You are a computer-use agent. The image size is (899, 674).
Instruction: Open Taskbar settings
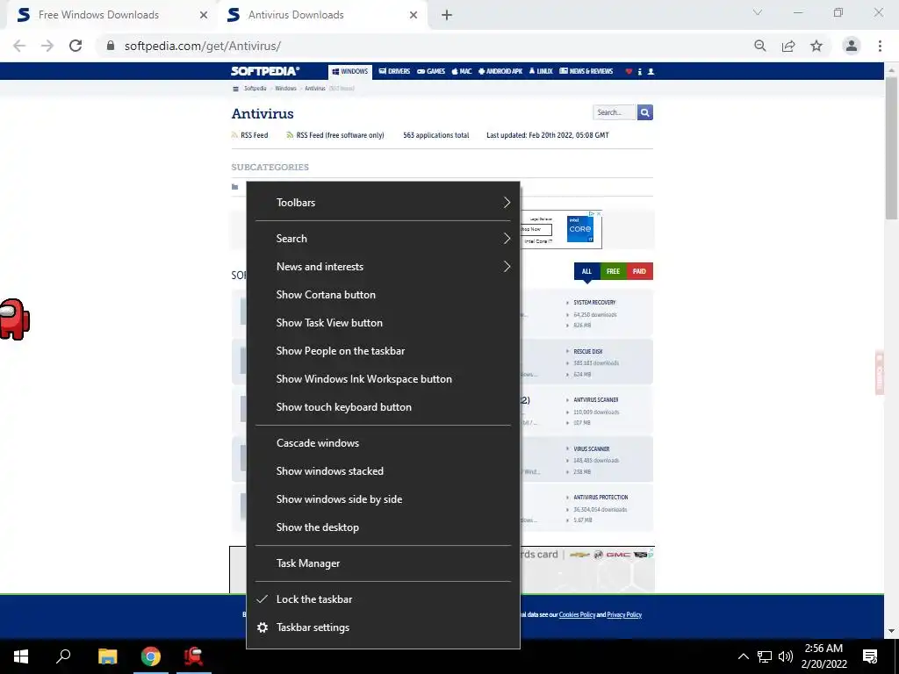pyautogui.click(x=383, y=627)
